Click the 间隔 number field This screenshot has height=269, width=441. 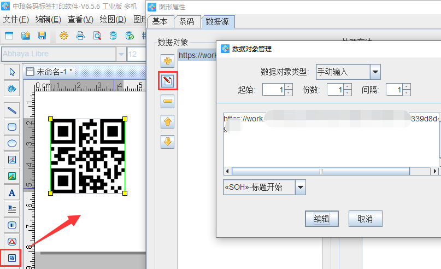(395, 90)
